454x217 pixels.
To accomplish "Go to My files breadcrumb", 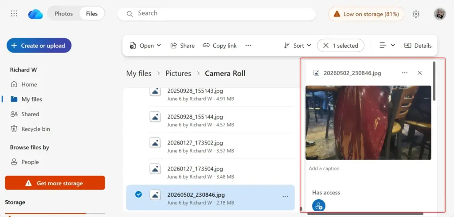I will tap(139, 73).
